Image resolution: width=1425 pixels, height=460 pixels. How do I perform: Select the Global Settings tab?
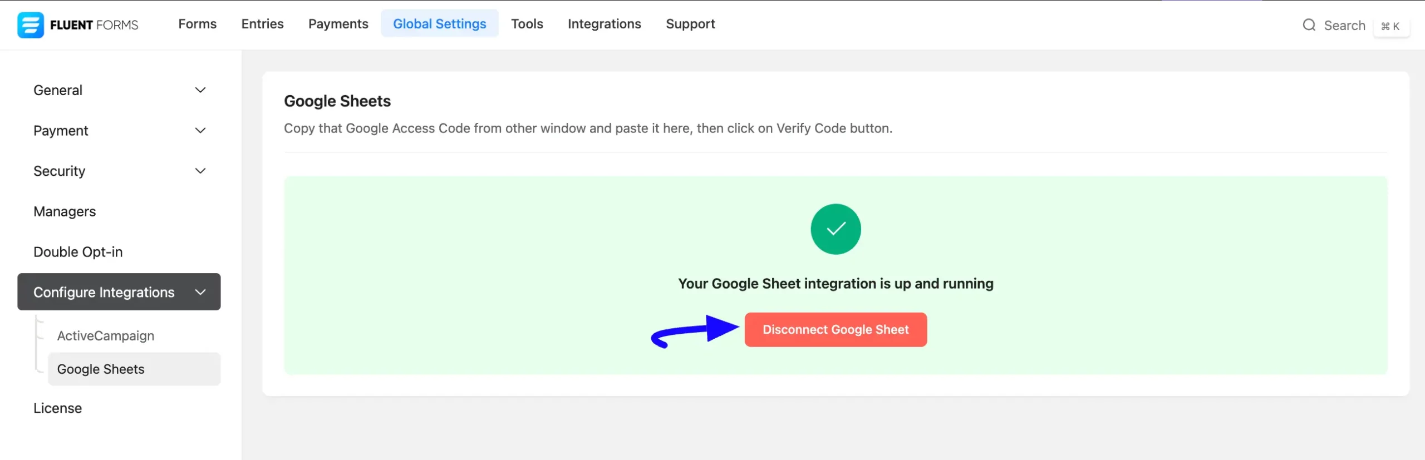(x=440, y=24)
